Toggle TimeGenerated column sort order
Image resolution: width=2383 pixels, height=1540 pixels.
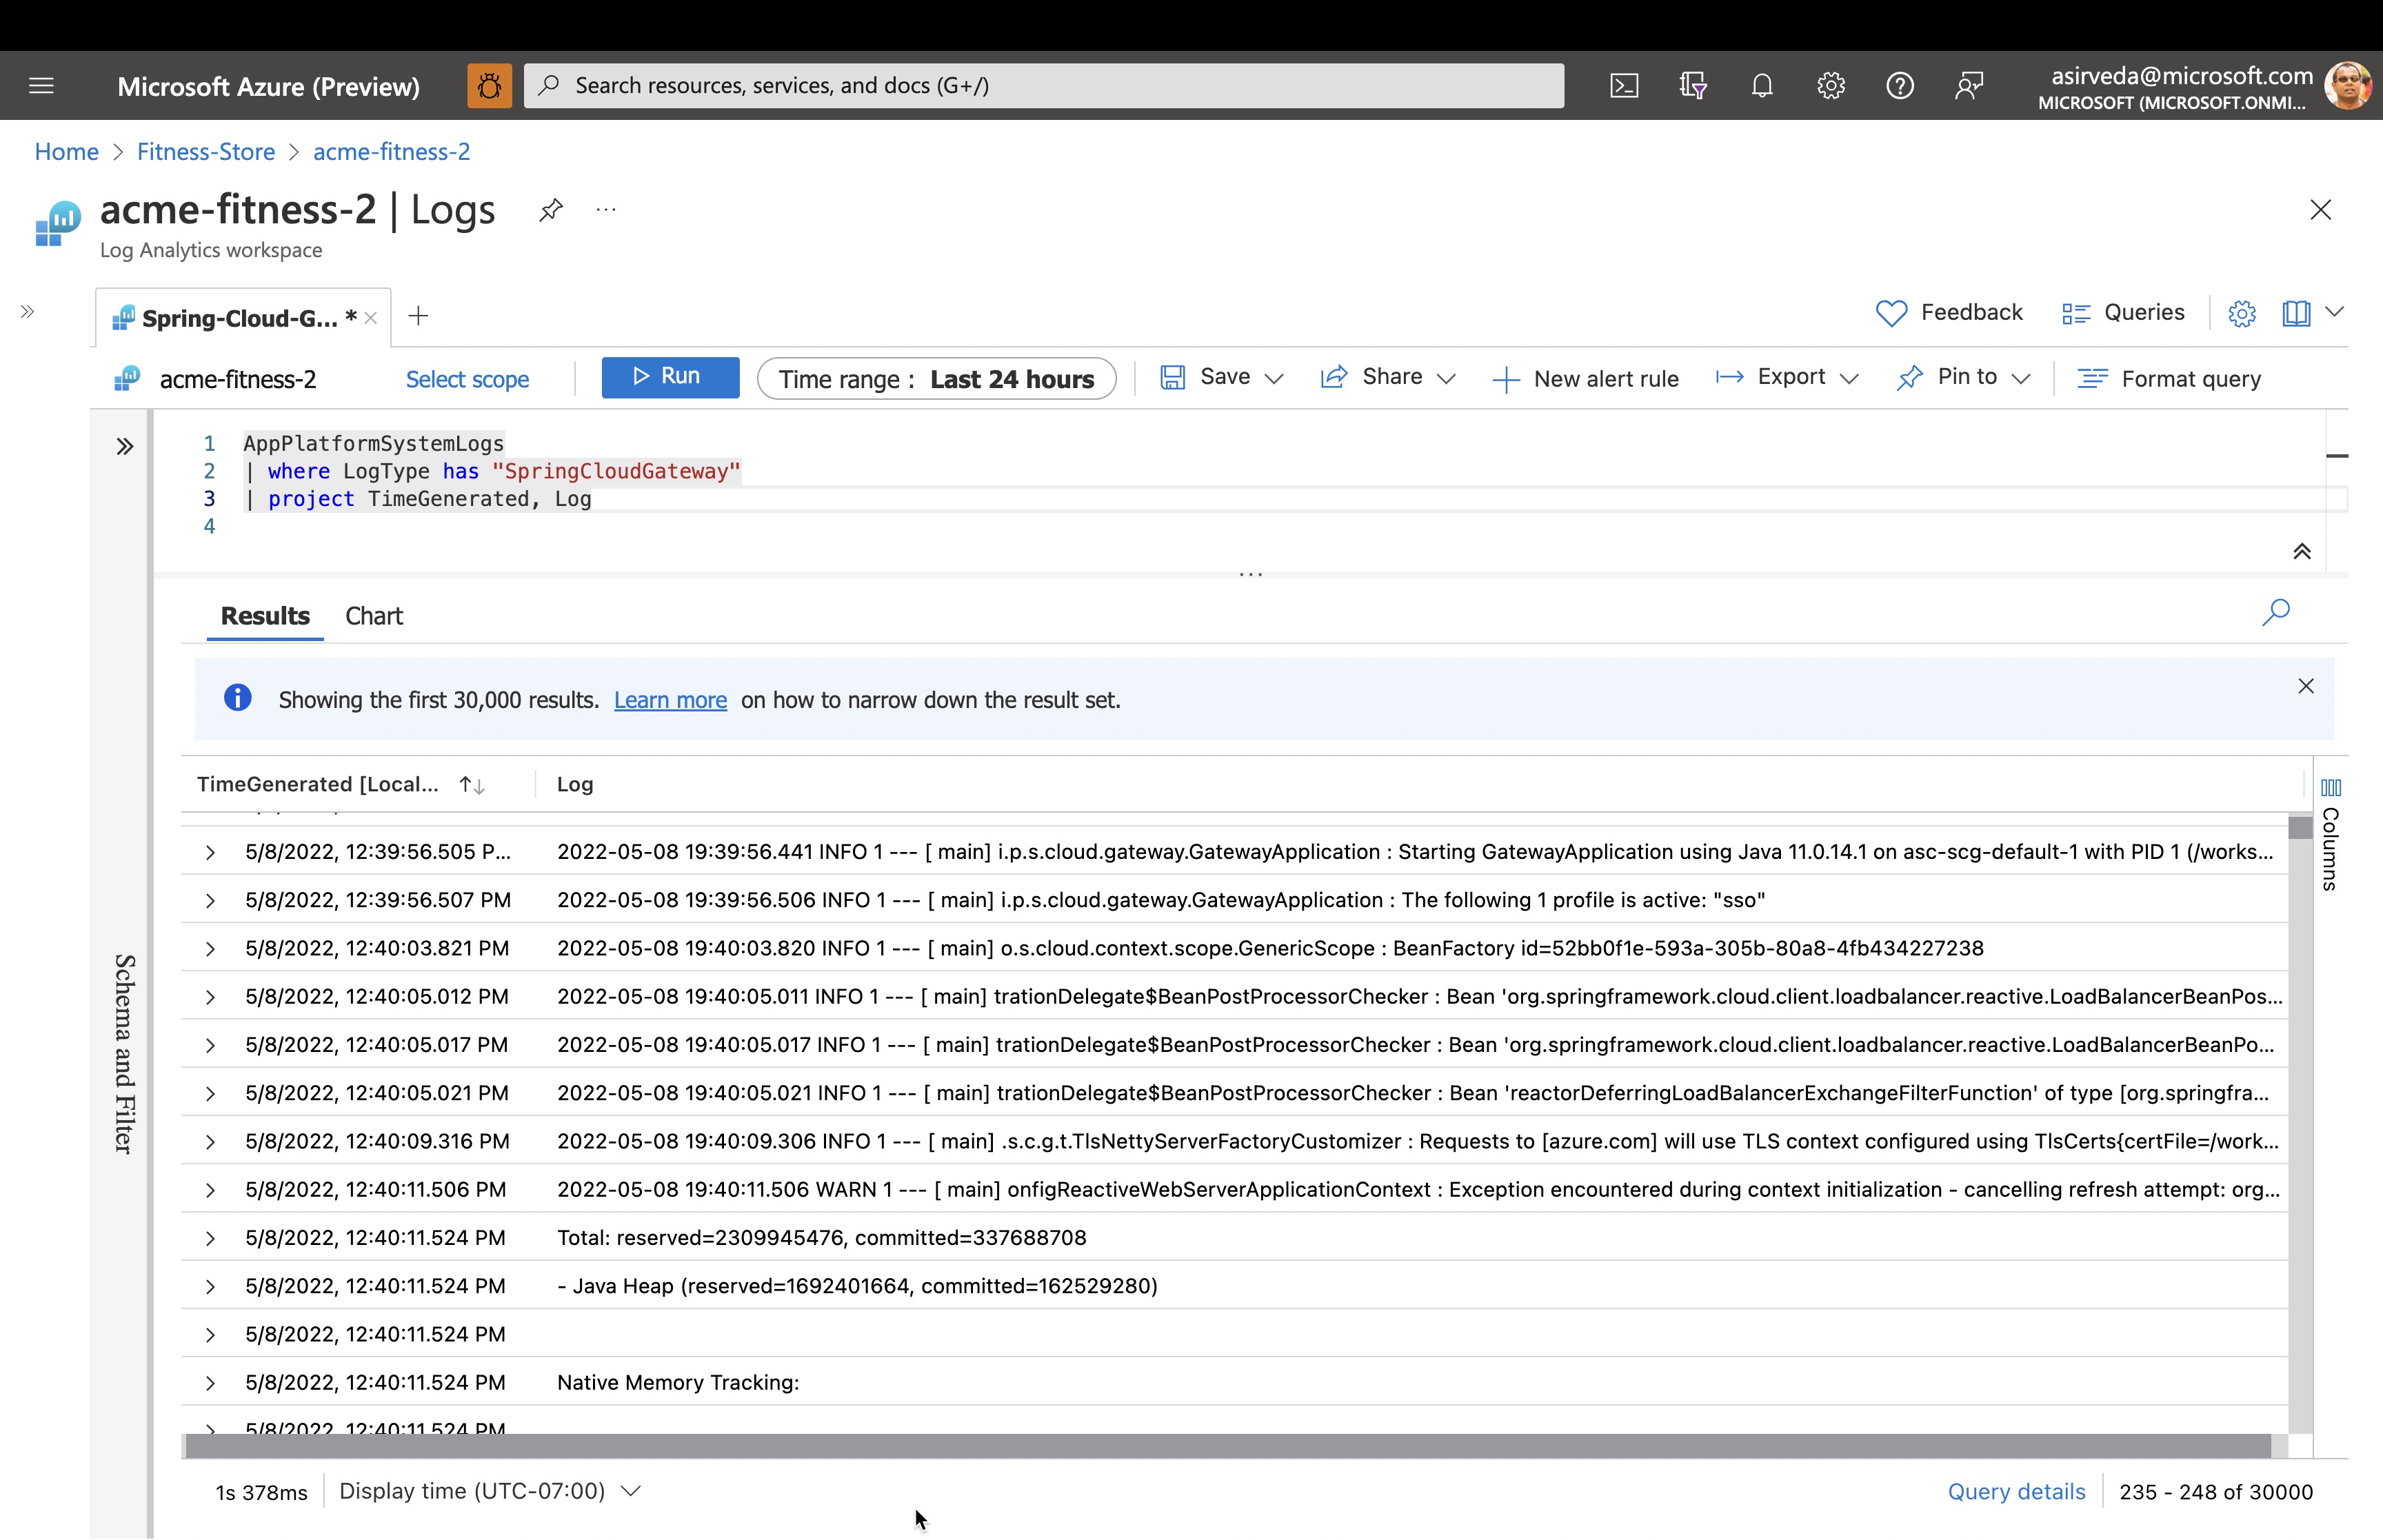click(x=472, y=785)
